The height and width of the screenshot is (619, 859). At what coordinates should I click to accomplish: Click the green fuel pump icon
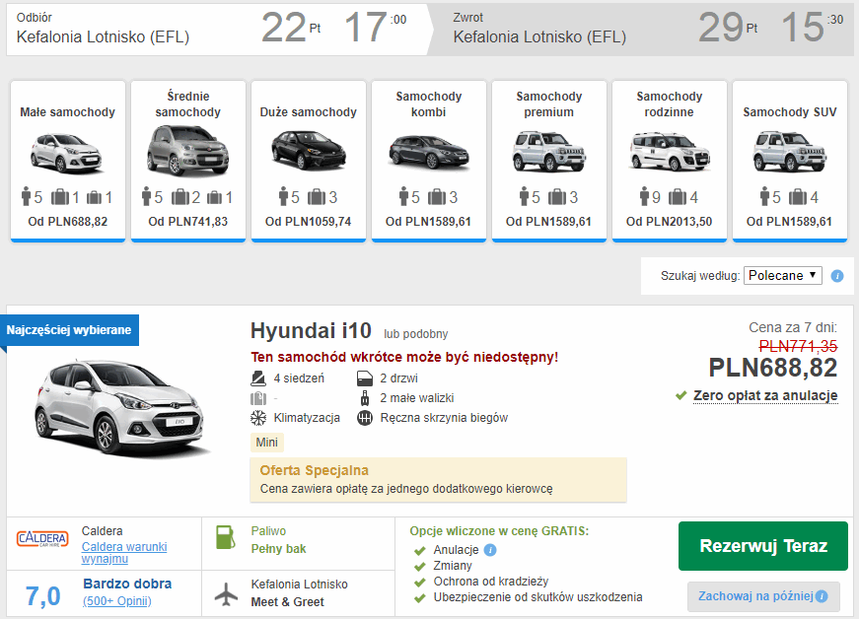(226, 538)
